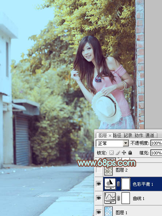The height and width of the screenshot is (216, 162).
Task: Toggle visibility of 图层 1
Action: [99, 212]
